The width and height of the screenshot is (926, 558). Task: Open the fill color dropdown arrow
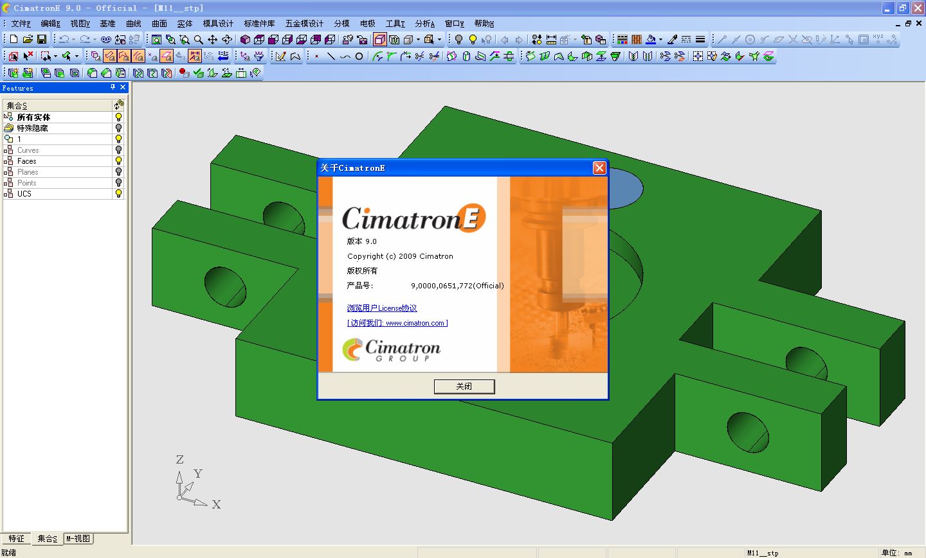(x=660, y=39)
